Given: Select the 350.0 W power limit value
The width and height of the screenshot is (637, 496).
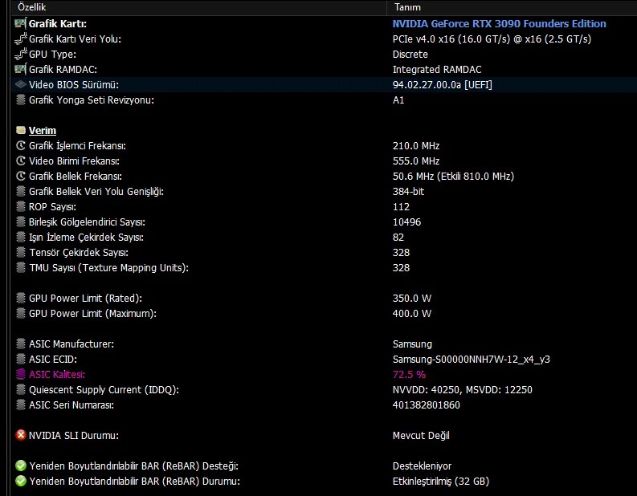Looking at the screenshot, I should coord(412,299).
